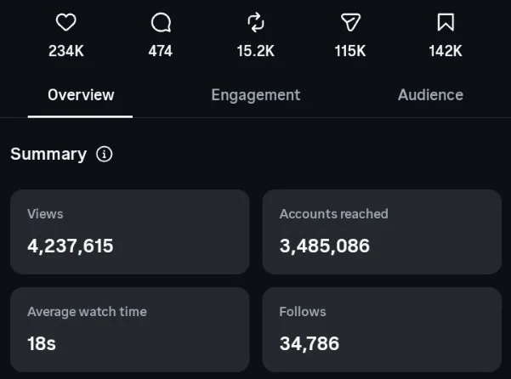Show Summary info circle icon
This screenshot has height=379, width=511.
coord(105,154)
